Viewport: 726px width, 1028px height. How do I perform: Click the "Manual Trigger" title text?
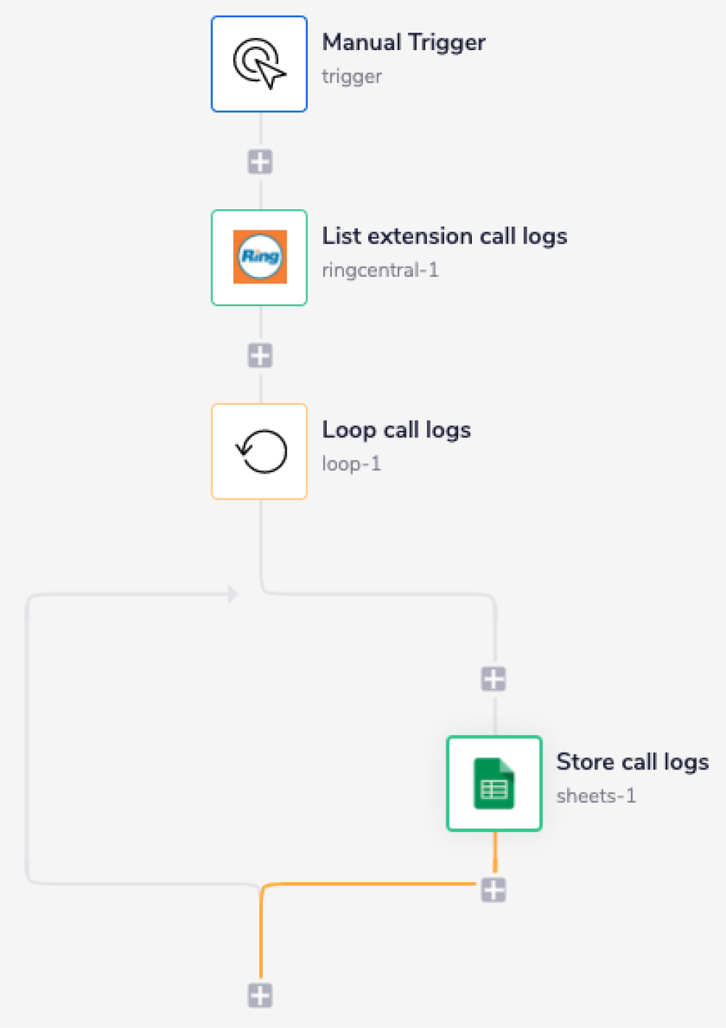[404, 43]
